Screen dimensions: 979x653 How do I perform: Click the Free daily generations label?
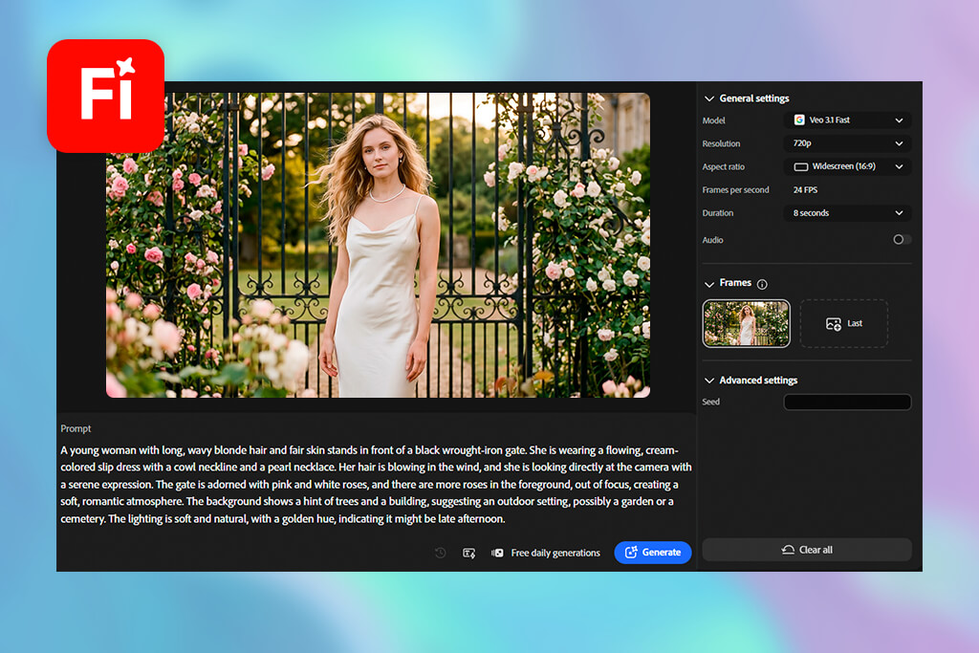555,554
